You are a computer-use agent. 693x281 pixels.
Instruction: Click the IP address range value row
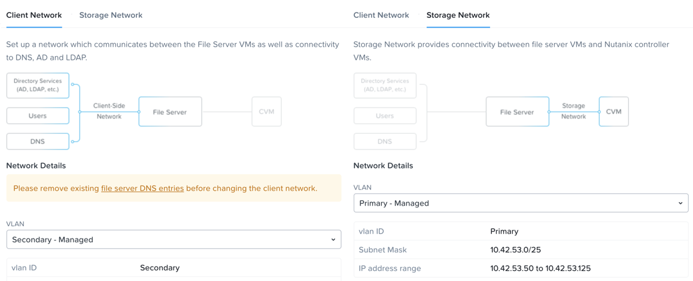click(521, 268)
